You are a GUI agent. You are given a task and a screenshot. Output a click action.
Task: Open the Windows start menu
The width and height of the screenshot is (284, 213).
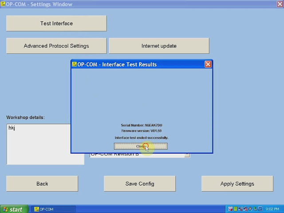click(14, 209)
